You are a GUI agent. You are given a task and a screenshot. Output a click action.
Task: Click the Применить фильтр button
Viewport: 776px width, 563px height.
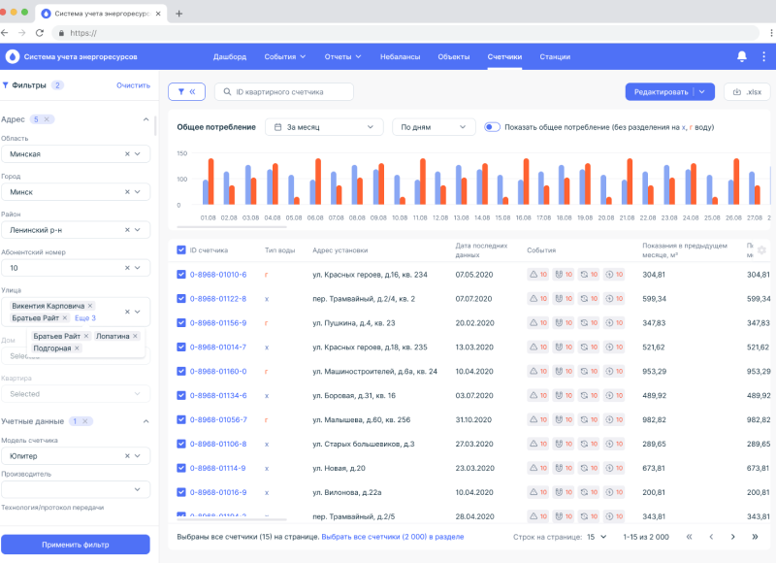[75, 544]
